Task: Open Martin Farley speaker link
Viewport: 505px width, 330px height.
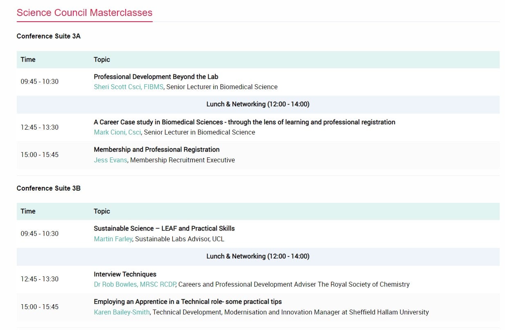Action: pyautogui.click(x=113, y=239)
